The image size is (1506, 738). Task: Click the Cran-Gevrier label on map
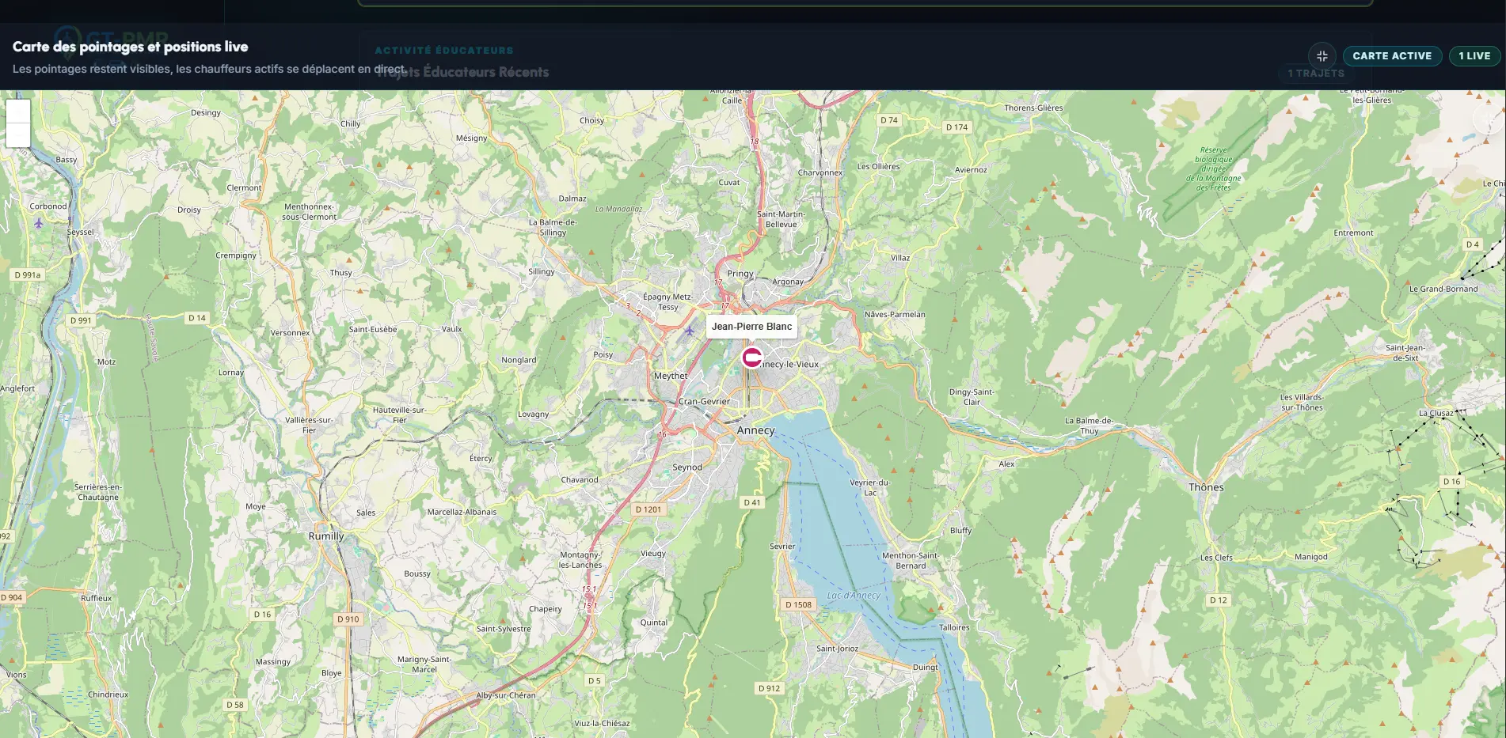tap(704, 402)
